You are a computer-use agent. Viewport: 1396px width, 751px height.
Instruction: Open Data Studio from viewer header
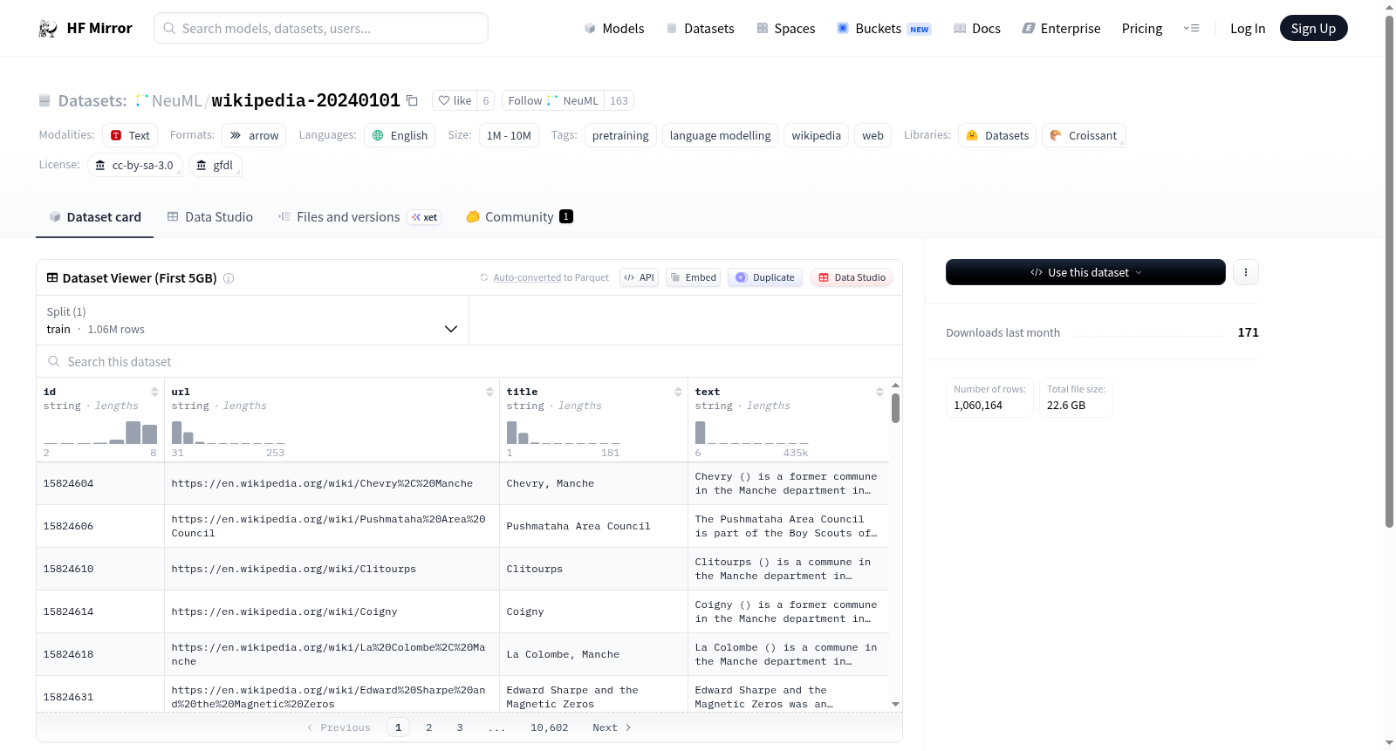pyautogui.click(x=852, y=277)
